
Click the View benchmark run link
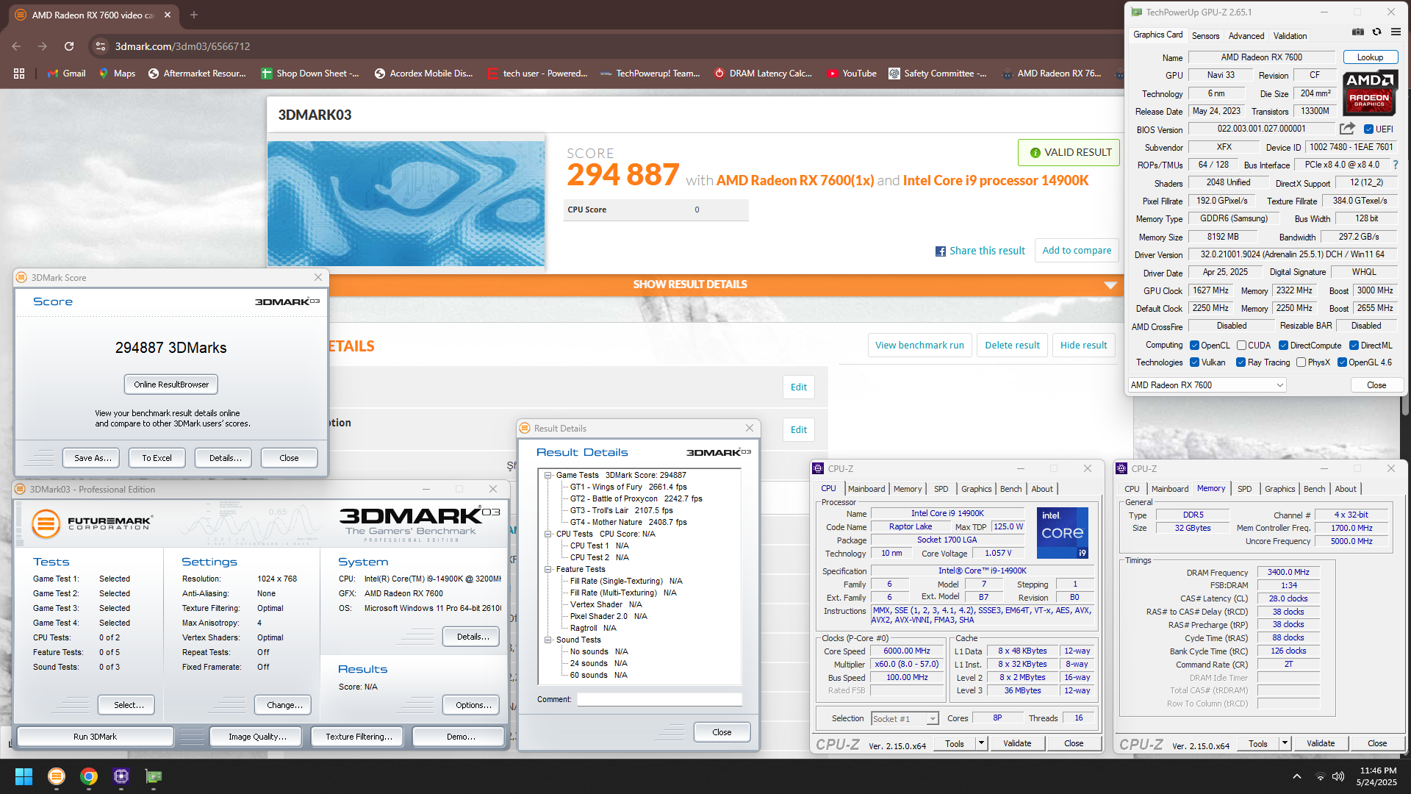919,346
